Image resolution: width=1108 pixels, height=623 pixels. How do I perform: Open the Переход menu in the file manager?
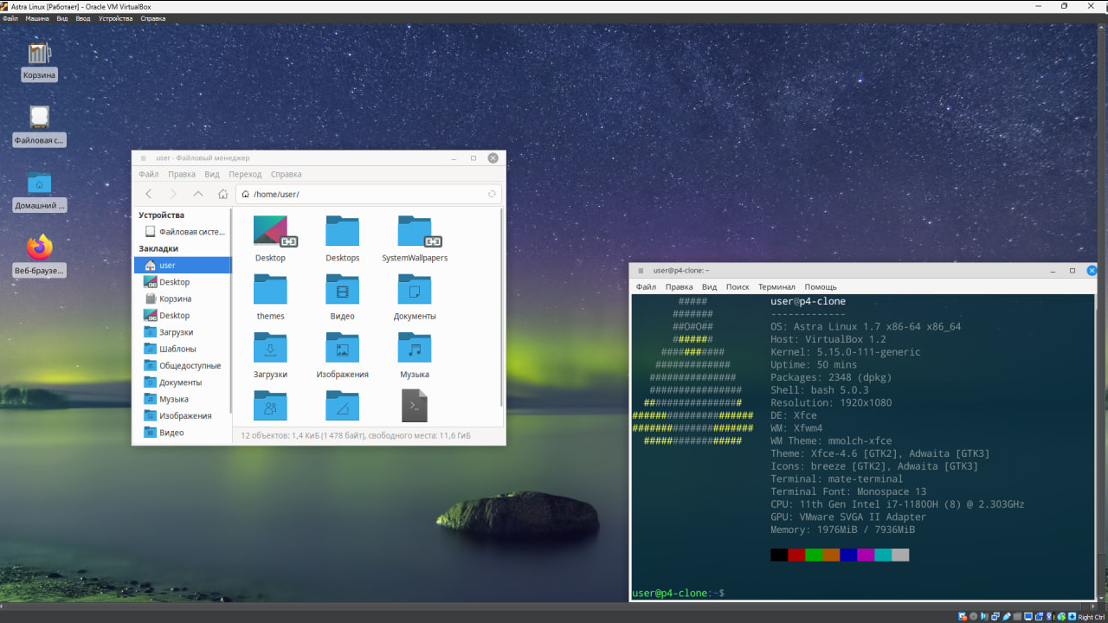pyautogui.click(x=245, y=175)
